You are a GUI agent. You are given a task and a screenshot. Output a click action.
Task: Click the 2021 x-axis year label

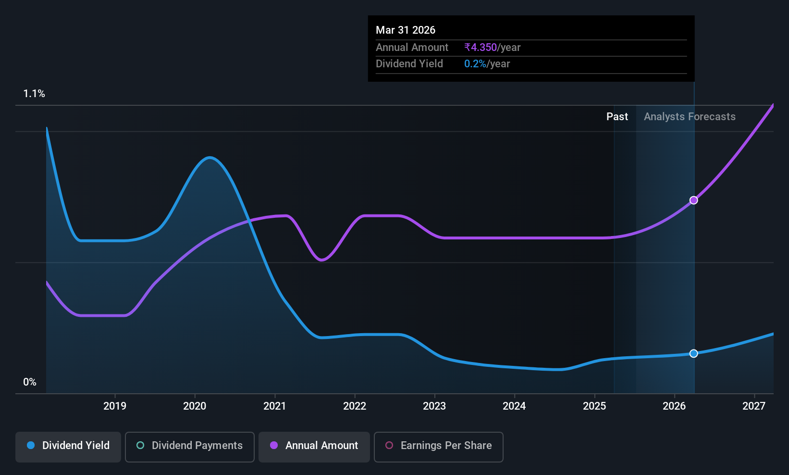tap(275, 406)
